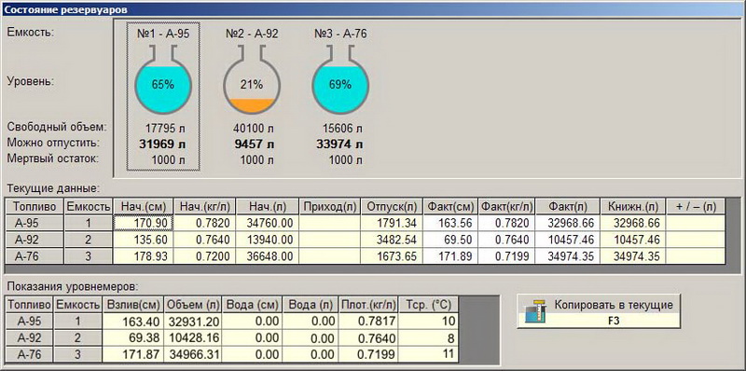Click the Взлив cell 69.38
The width and height of the screenshot is (746, 371).
click(132, 338)
